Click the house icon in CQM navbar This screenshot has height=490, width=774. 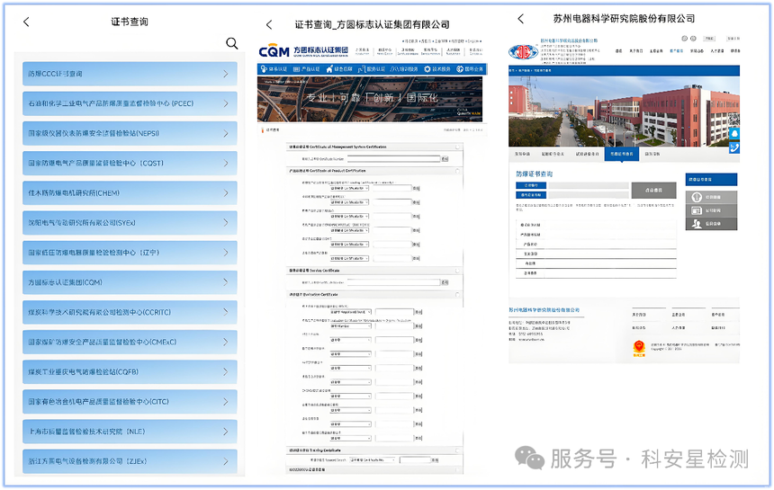pos(329,69)
